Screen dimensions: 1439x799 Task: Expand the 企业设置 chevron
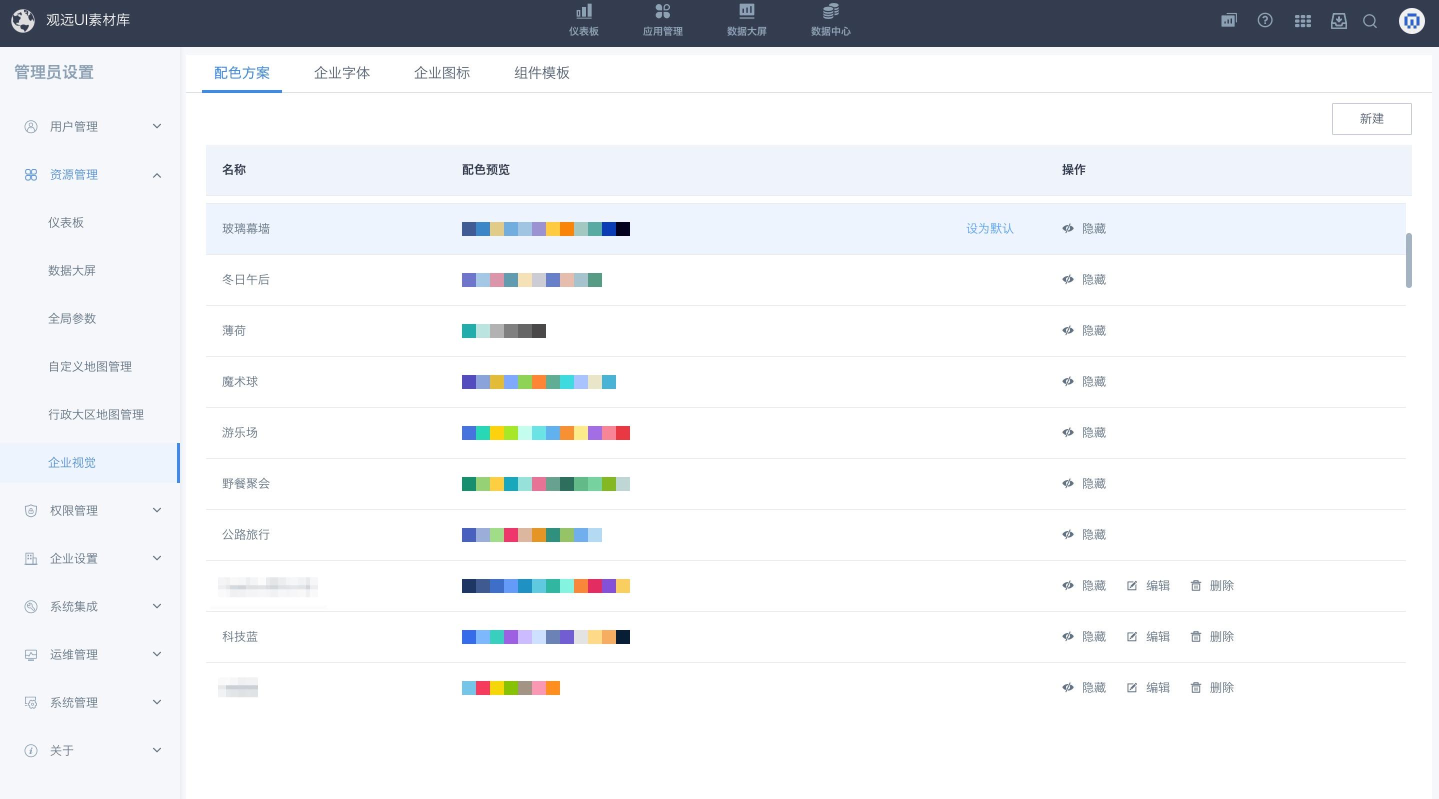coord(157,558)
